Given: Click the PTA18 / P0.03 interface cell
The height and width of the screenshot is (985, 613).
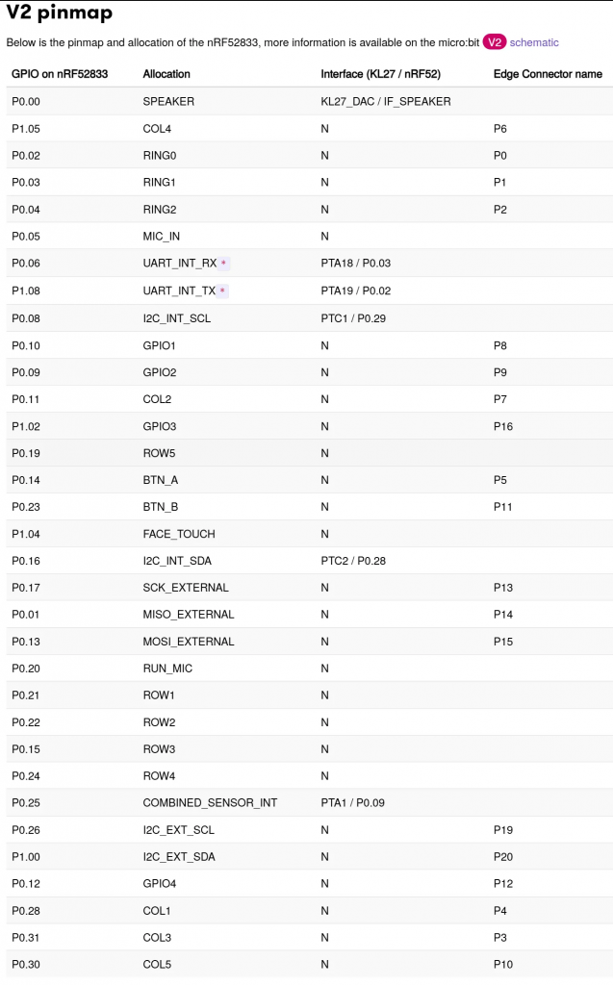Looking at the screenshot, I should 356,263.
